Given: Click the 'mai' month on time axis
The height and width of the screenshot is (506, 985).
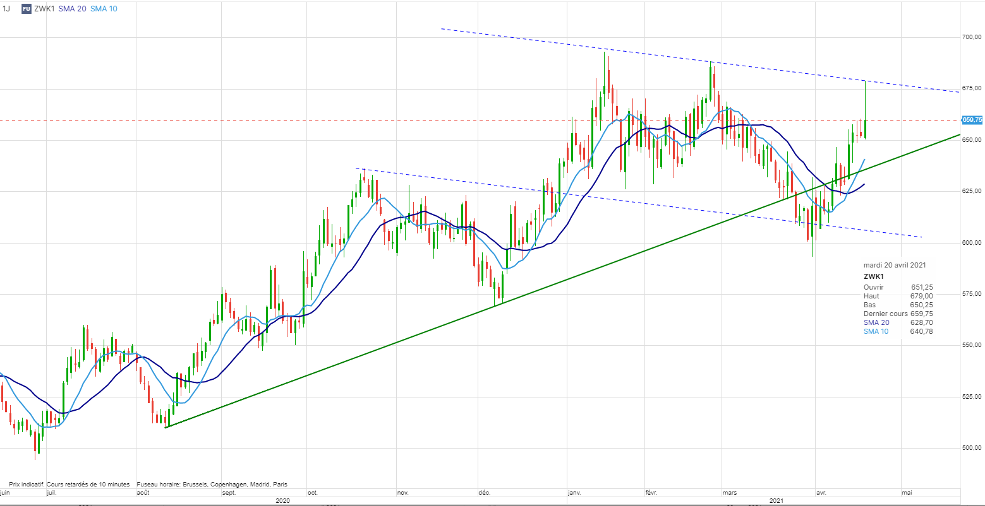Looking at the screenshot, I should (x=907, y=492).
